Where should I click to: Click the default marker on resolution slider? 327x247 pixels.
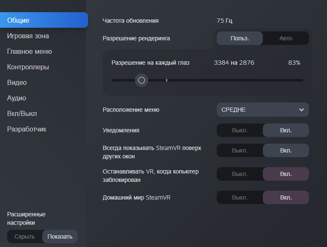coord(166,80)
